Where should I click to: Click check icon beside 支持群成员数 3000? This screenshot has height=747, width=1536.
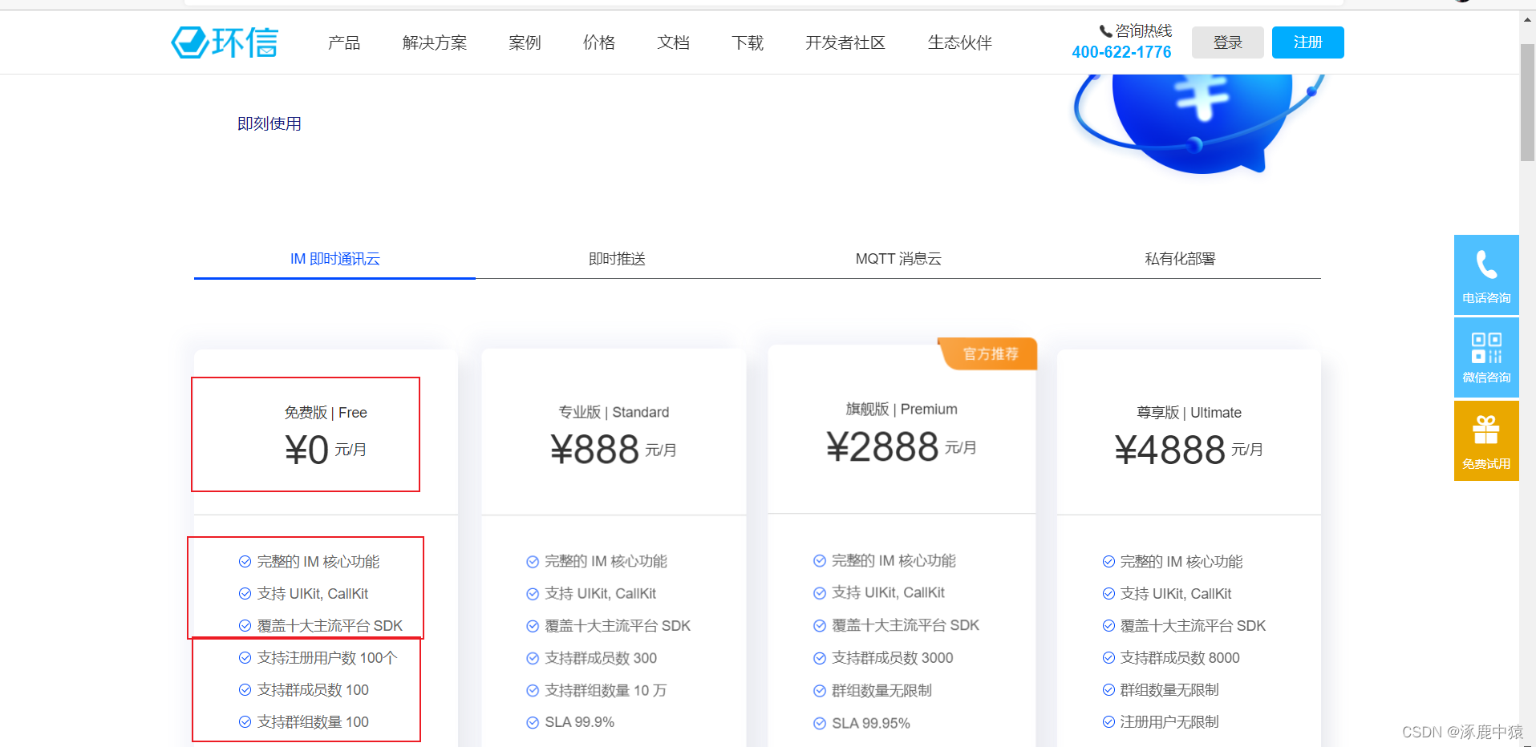tap(820, 658)
